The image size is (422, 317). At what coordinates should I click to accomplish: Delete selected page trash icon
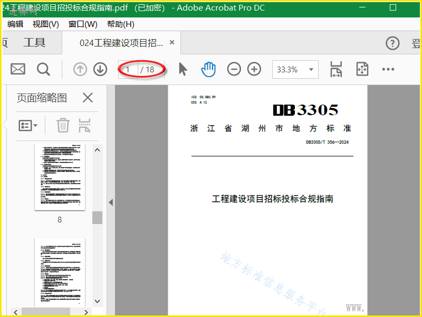(63, 125)
